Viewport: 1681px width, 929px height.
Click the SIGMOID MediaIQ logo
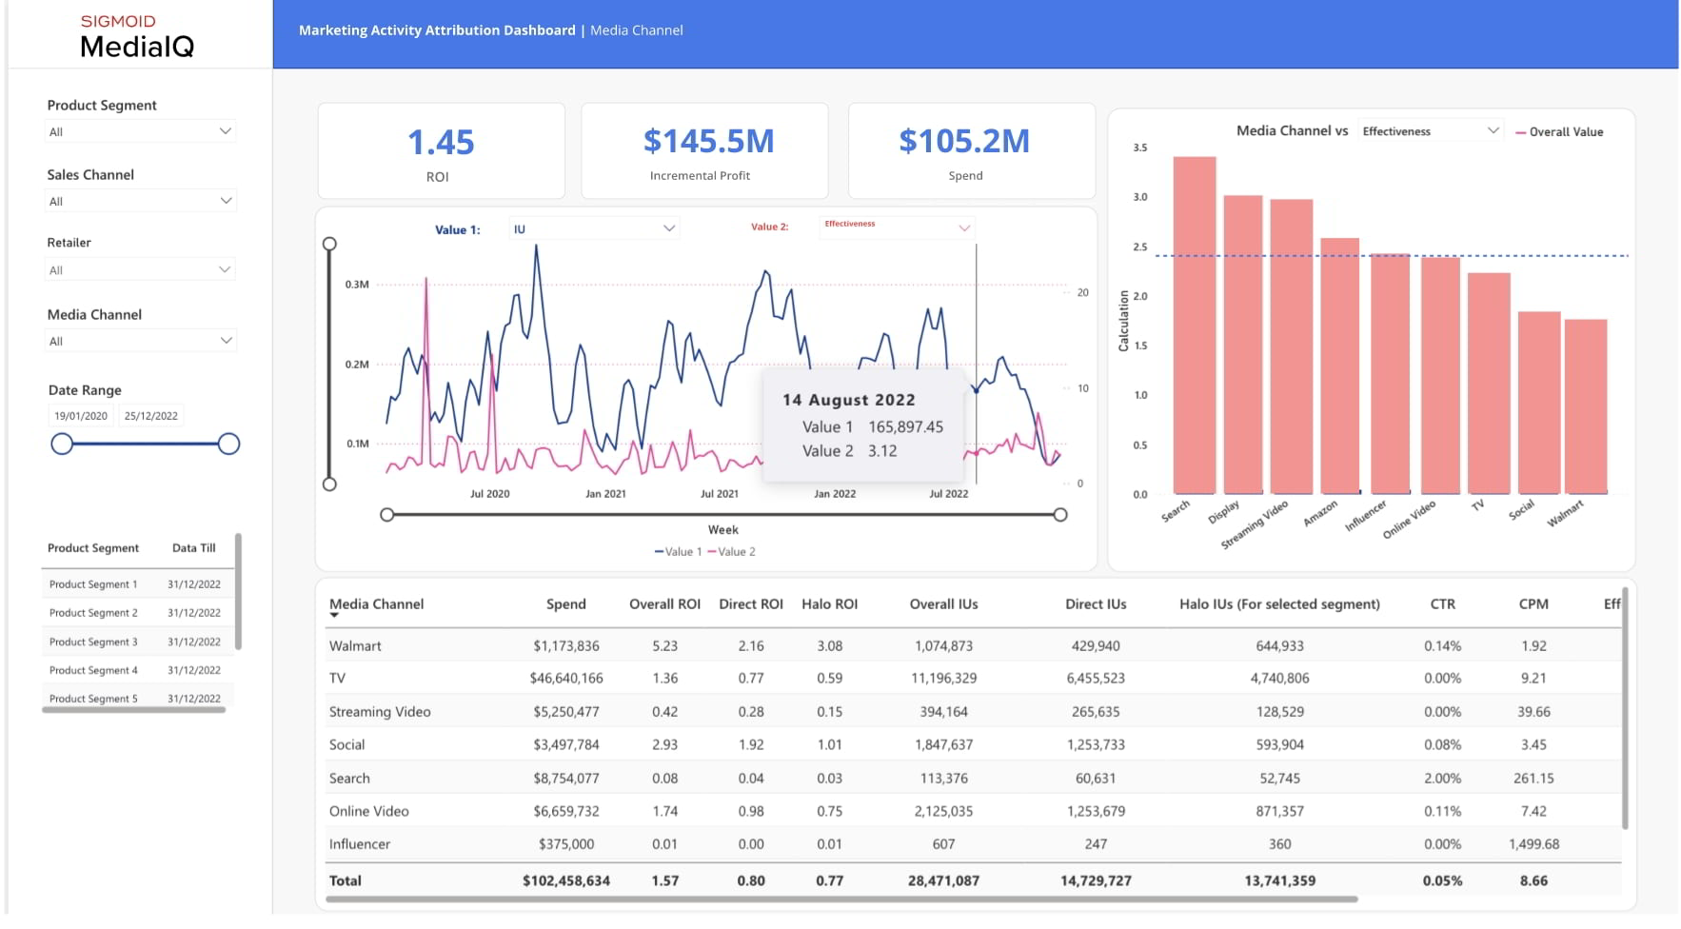pos(136,36)
